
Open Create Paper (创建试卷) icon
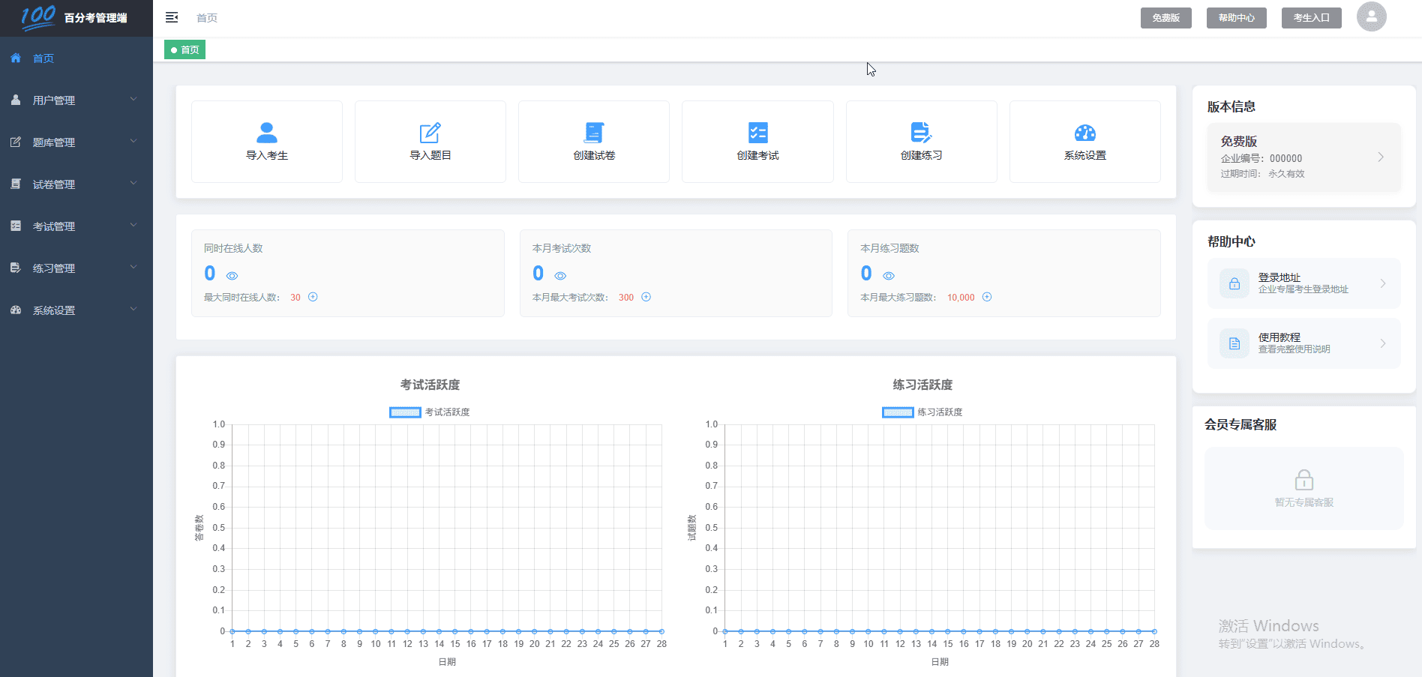(x=593, y=133)
